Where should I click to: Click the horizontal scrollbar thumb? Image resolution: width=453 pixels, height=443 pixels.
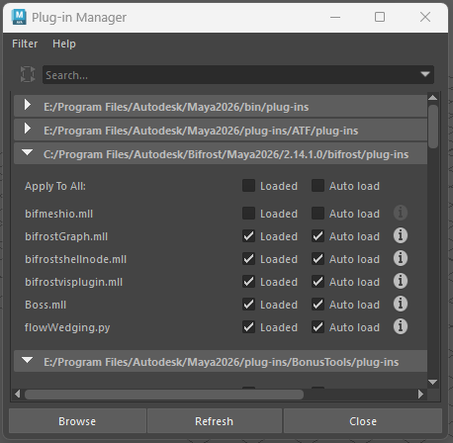click(164, 395)
